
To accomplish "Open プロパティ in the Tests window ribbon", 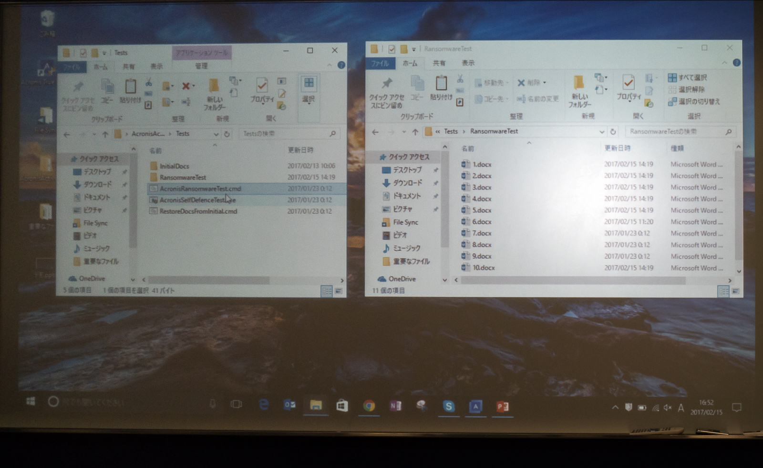I will point(262,90).
